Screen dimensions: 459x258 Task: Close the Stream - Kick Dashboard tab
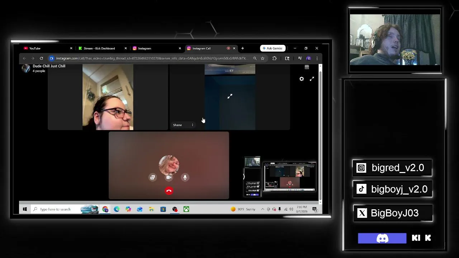click(126, 48)
